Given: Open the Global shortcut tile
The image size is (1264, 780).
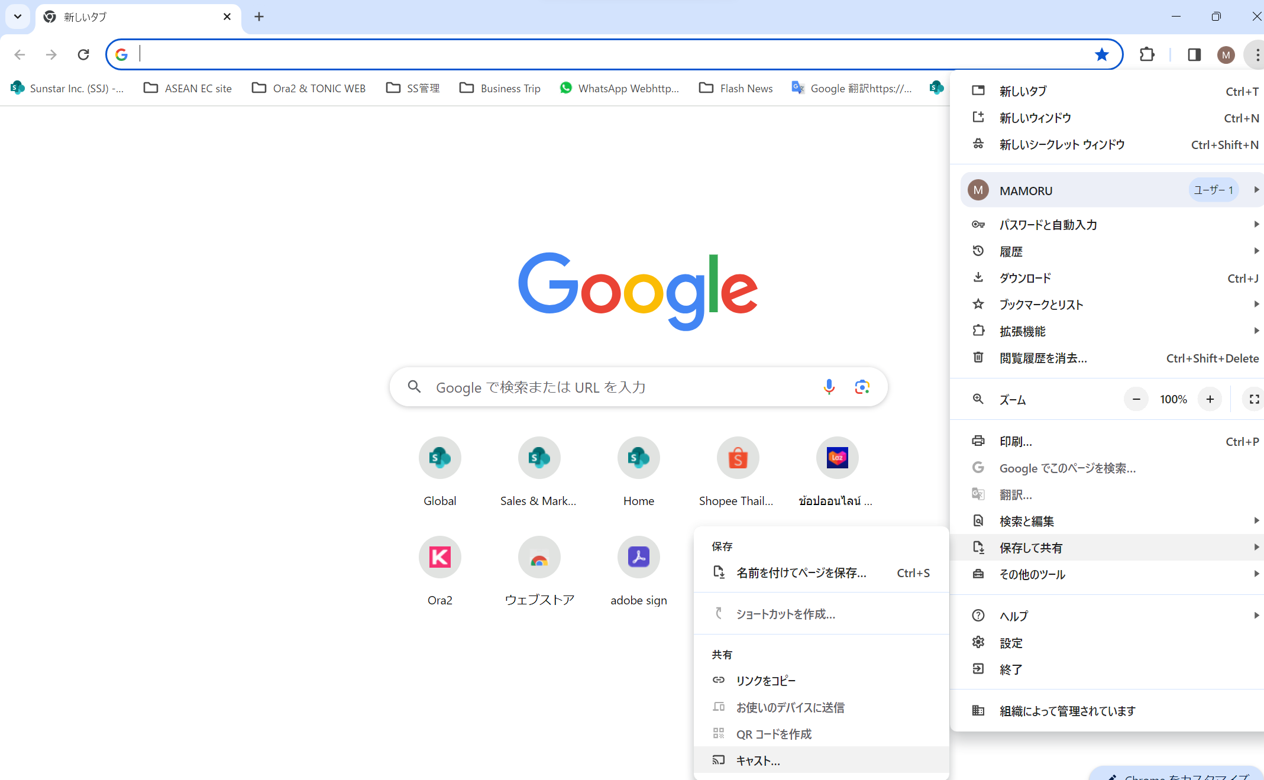Looking at the screenshot, I should [x=440, y=472].
